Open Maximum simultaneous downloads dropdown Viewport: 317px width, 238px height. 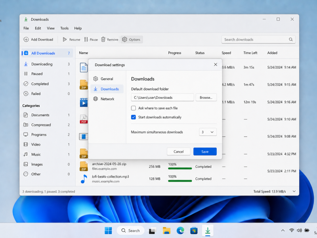point(208,132)
